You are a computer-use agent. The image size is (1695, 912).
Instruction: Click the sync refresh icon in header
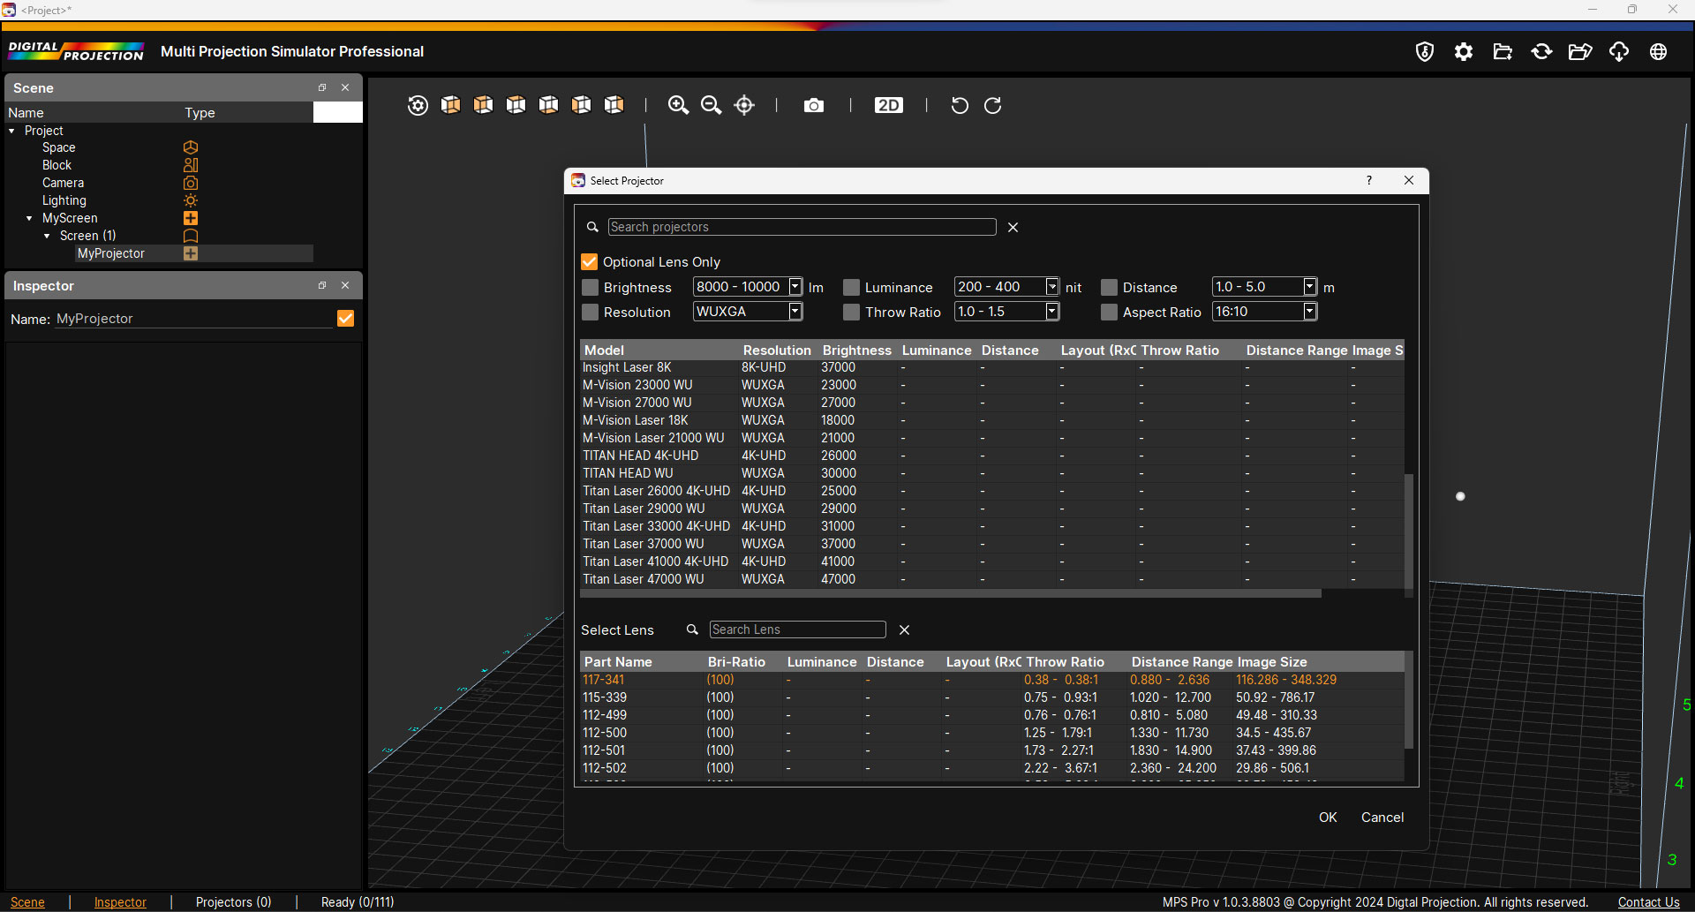pos(1541,51)
